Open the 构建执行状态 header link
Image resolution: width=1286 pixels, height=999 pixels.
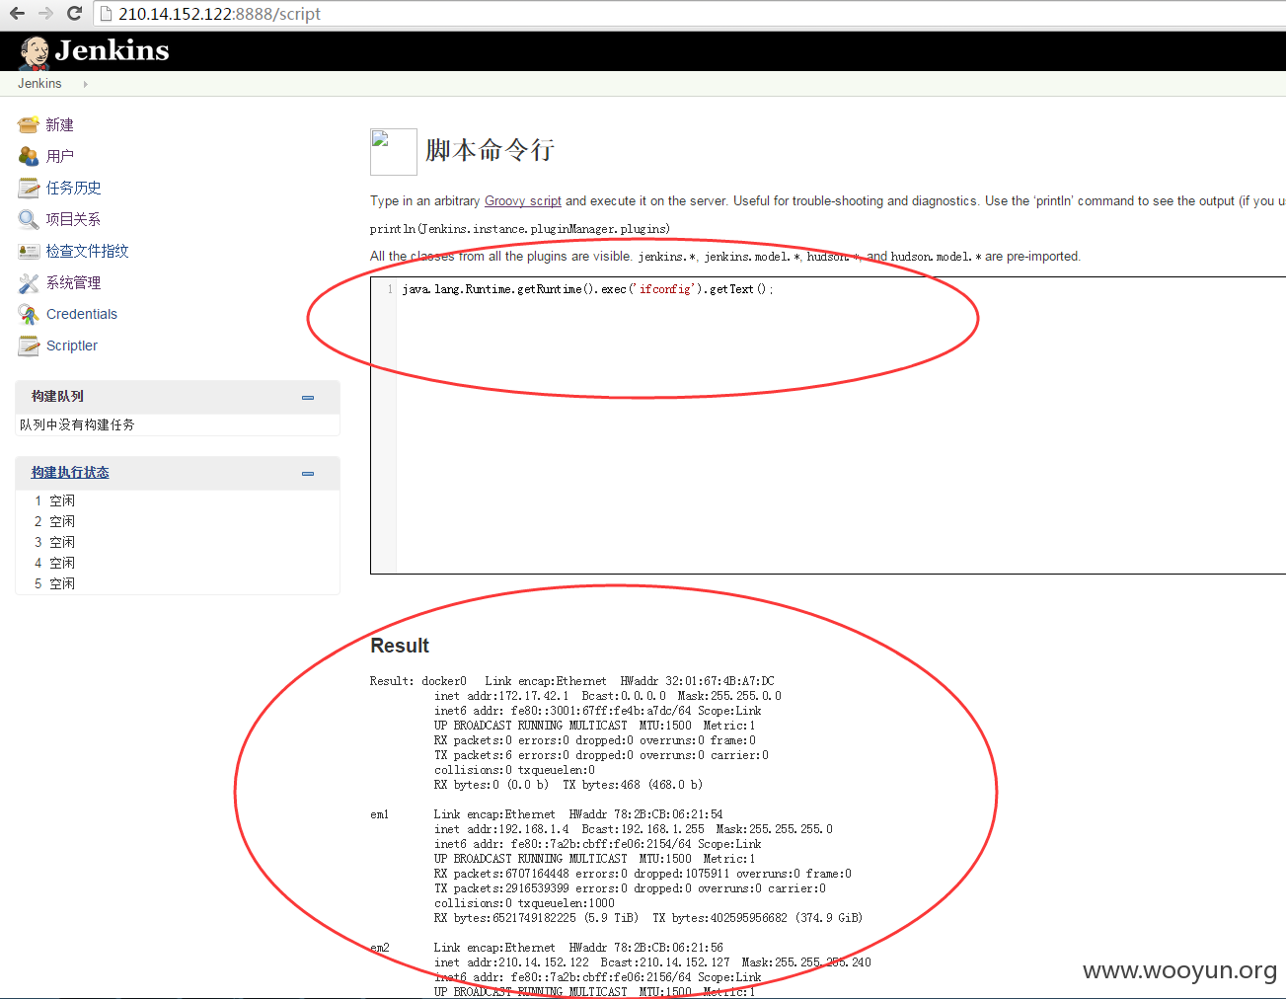(70, 473)
